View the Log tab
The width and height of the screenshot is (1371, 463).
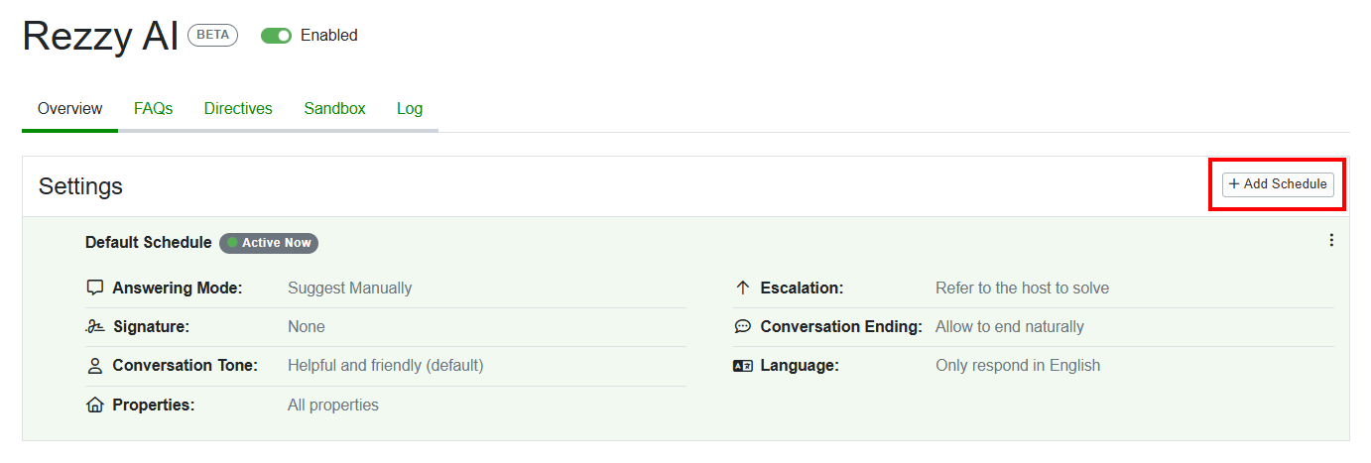coord(410,109)
